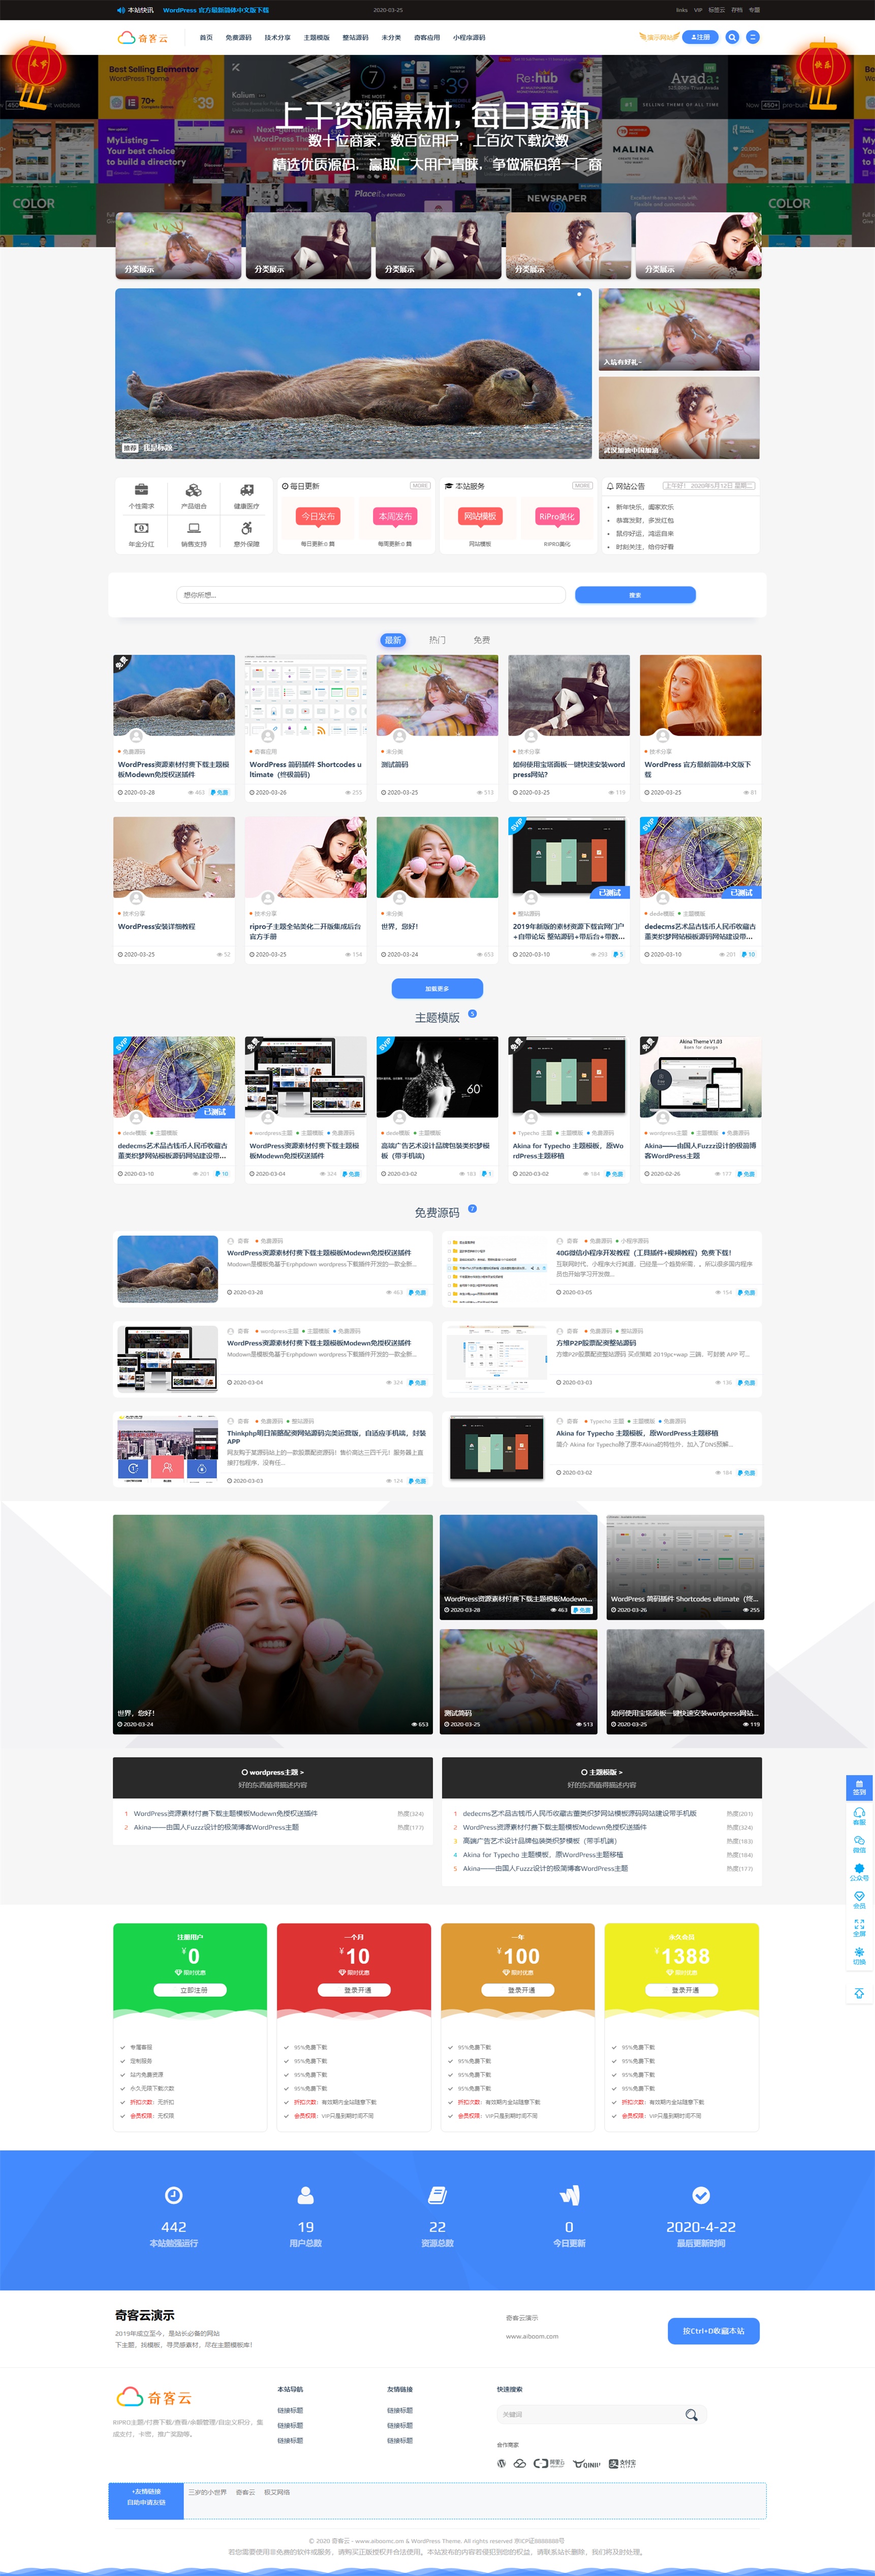Viewport: 875px width, 2576px height.
Task: Open the 签到 check-in icon in floating sidebar
Action: pos(859,1788)
